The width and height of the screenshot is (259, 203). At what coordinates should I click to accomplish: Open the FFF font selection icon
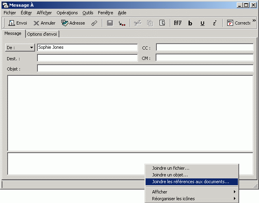(178, 23)
